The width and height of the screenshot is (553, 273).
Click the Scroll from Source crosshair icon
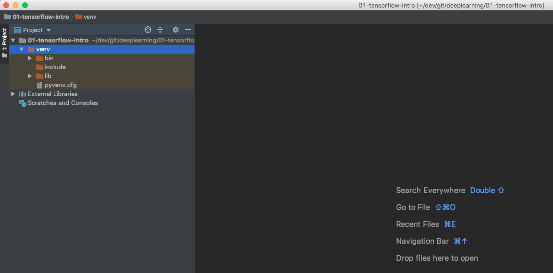(148, 30)
